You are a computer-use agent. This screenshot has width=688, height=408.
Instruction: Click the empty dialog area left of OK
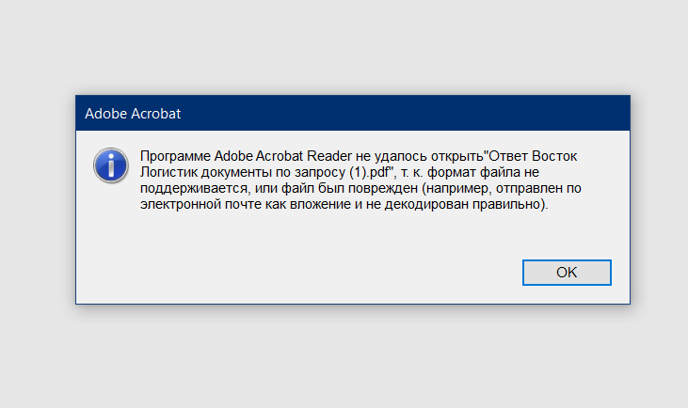[x=307, y=272]
